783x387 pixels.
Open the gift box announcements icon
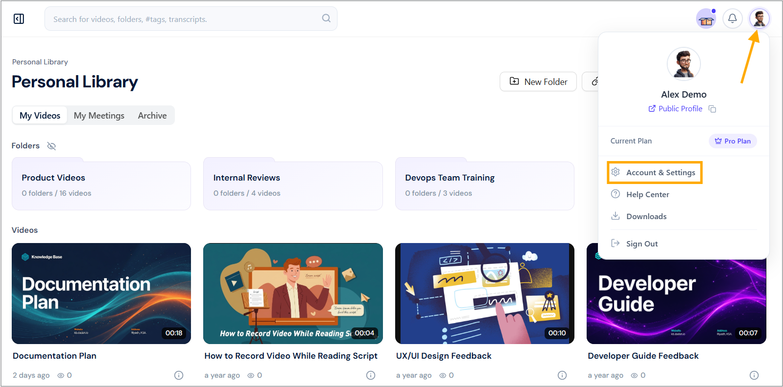point(706,19)
